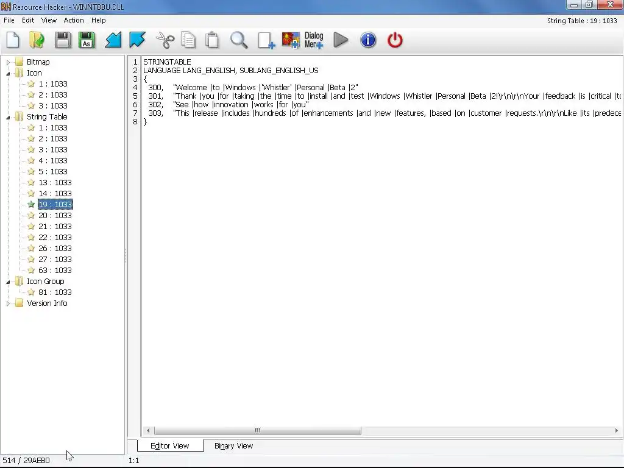The height and width of the screenshot is (468, 624).
Task: Collapse the Icon tree node
Action: [x=8, y=73]
